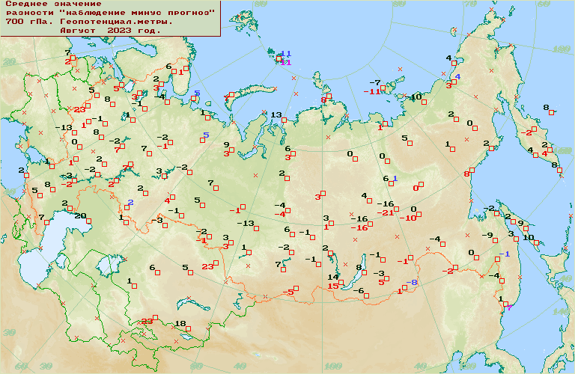Click the black value "-9"
This screenshot has width=575, height=374.
[487, 235]
